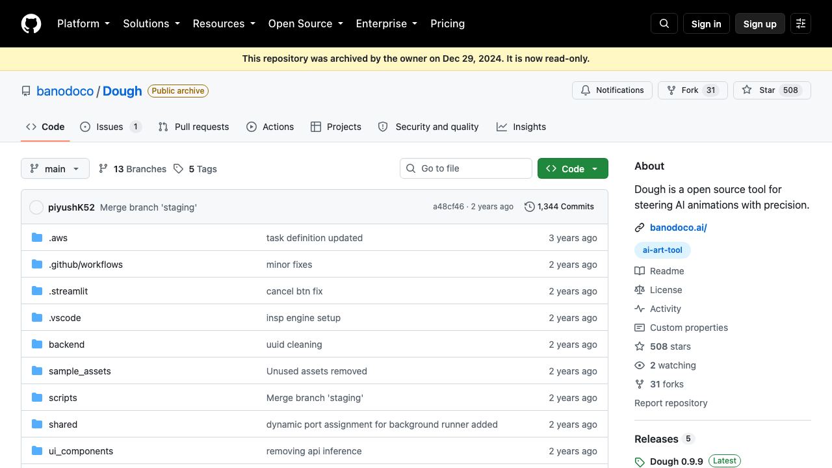The width and height of the screenshot is (832, 468).
Task: Click the Sign in button
Action: [x=707, y=23]
